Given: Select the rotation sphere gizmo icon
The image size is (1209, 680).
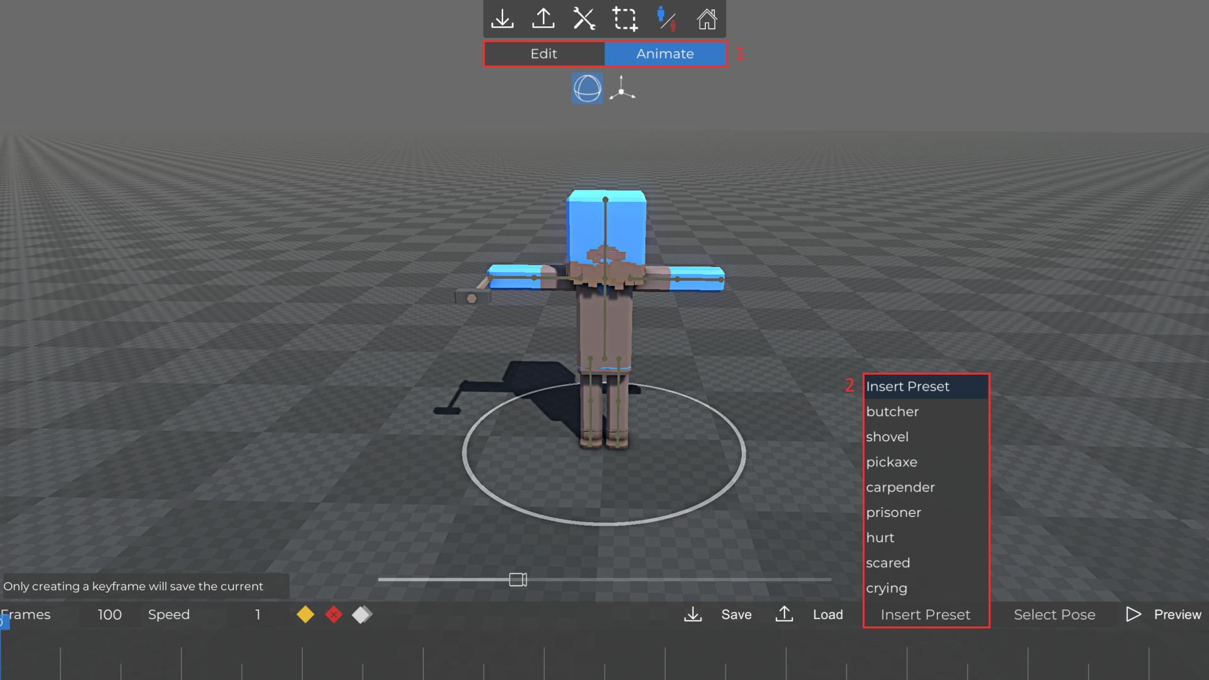Looking at the screenshot, I should coord(587,88).
